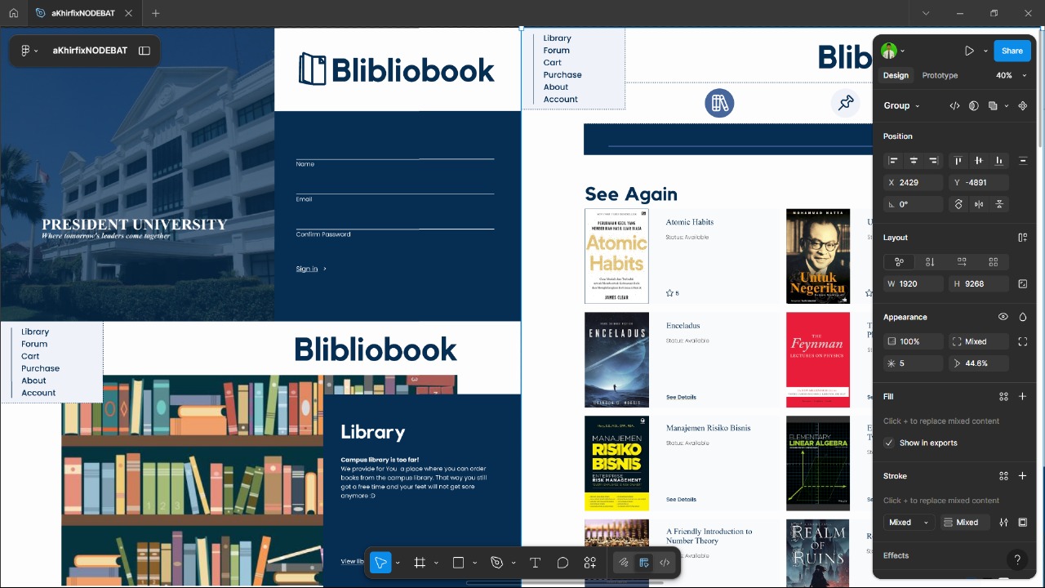Screen dimensions: 1045x588
Task: Select the Design tab
Action: (896, 75)
